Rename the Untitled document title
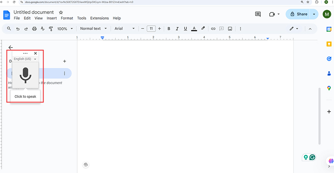 click(34, 12)
